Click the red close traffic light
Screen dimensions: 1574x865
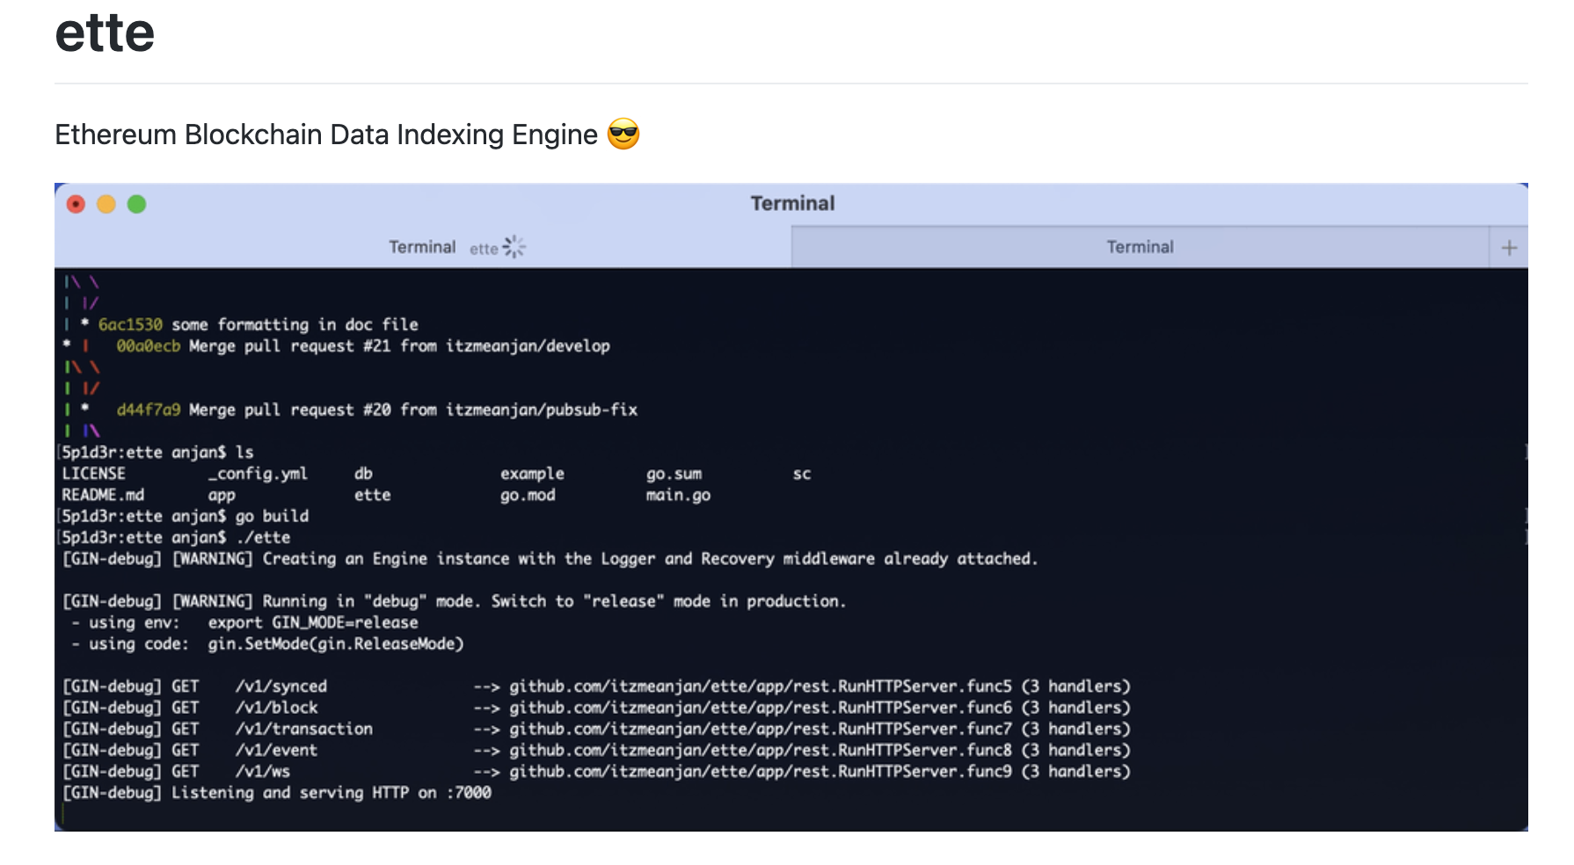tap(76, 203)
